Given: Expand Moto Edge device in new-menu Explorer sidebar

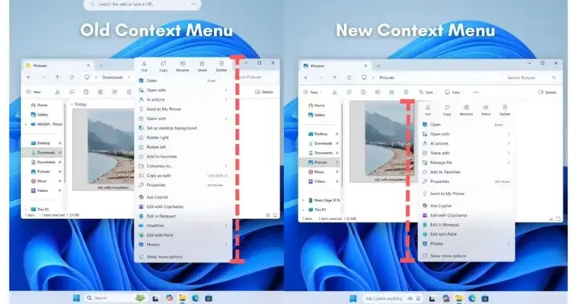Looking at the screenshot, I should 303,200.
